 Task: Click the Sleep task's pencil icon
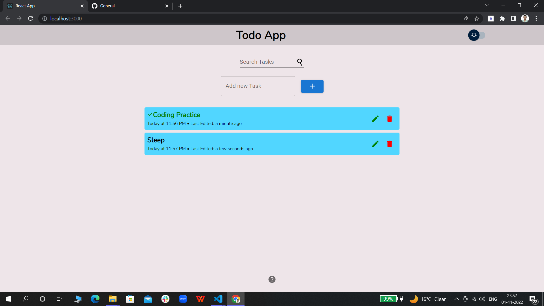pyautogui.click(x=375, y=144)
